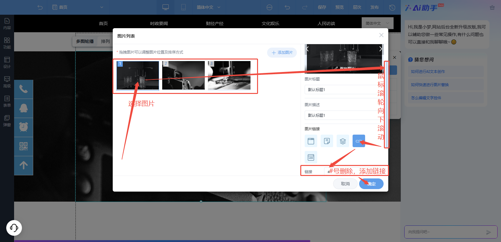The height and width of the screenshot is (242, 501).
Task: Click the QQ penguin floating icon
Action: coord(23,108)
